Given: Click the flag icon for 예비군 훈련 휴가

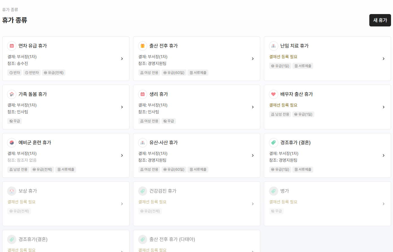Looking at the screenshot, I should pyautogui.click(x=12, y=143).
